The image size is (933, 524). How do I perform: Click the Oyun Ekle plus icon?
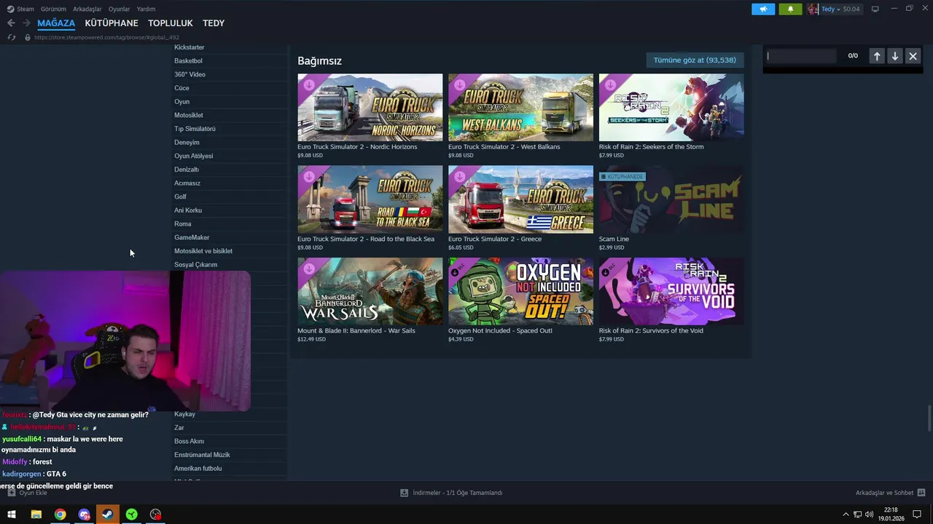[x=11, y=493]
